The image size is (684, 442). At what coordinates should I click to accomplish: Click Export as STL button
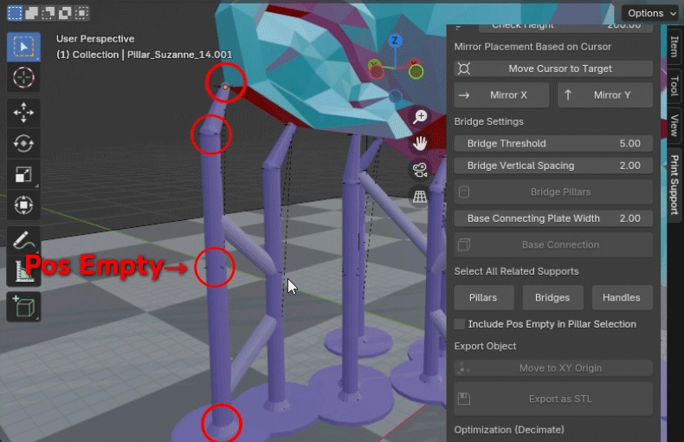[x=553, y=399]
